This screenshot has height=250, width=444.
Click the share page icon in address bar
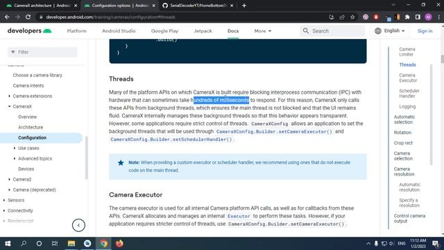[x=342, y=17]
